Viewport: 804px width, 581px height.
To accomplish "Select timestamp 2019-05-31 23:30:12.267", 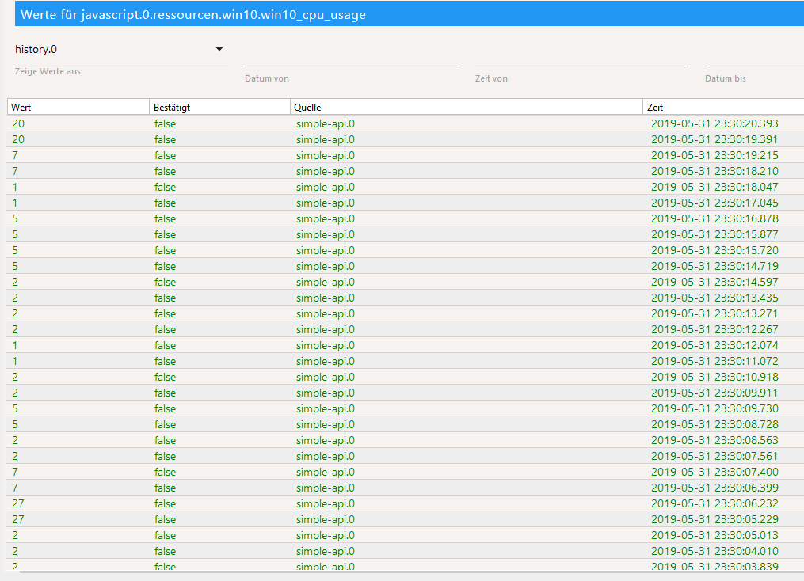I will 714,329.
